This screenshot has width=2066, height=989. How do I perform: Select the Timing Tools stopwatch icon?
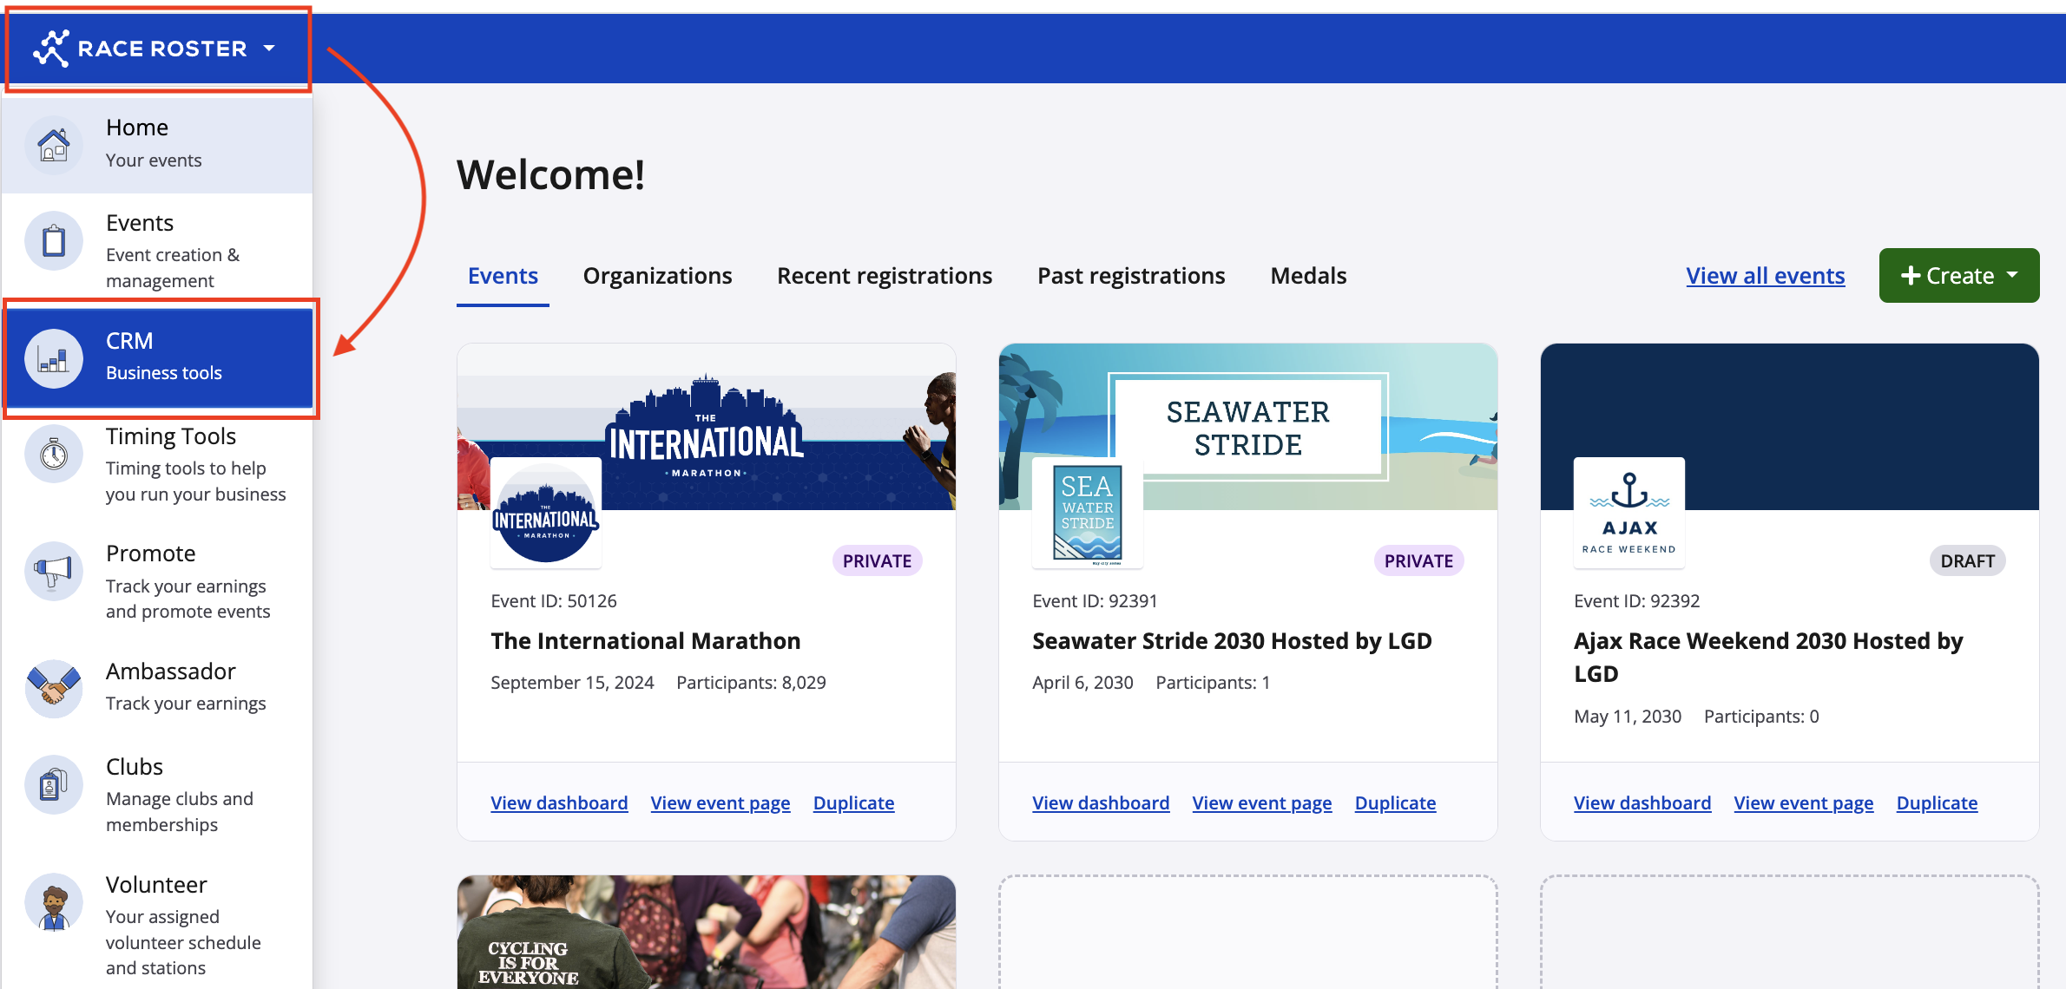54,454
